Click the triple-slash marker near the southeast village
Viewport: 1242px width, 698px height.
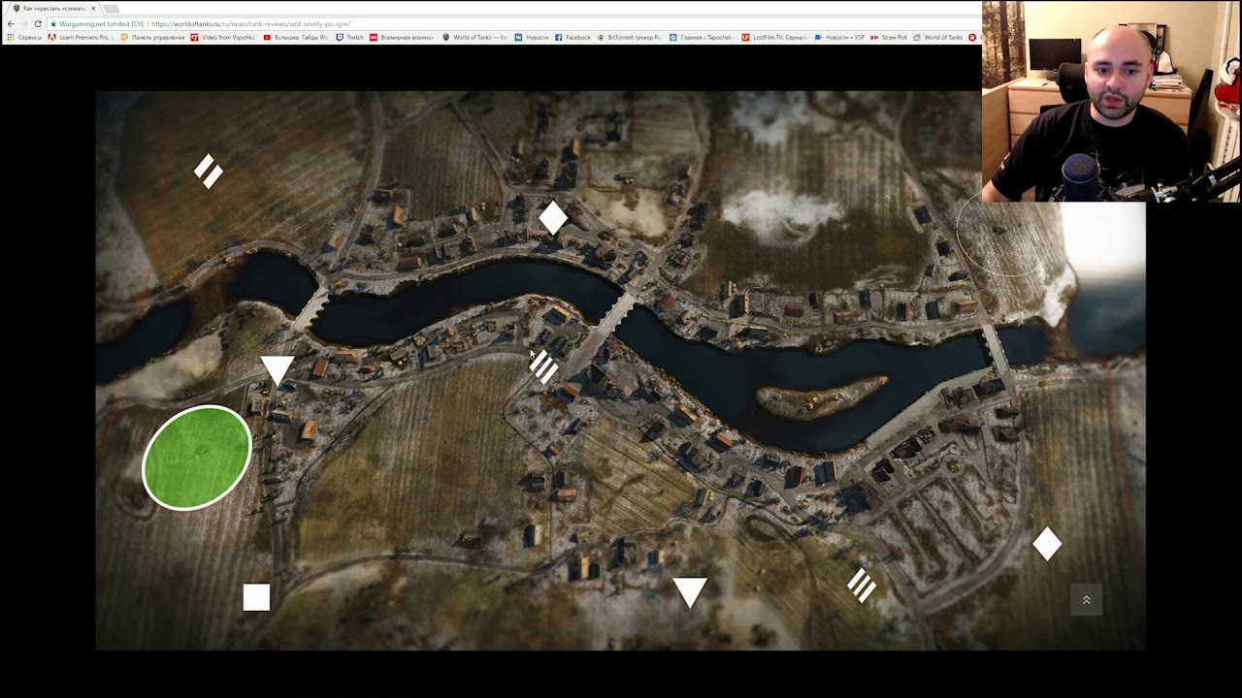point(862,585)
